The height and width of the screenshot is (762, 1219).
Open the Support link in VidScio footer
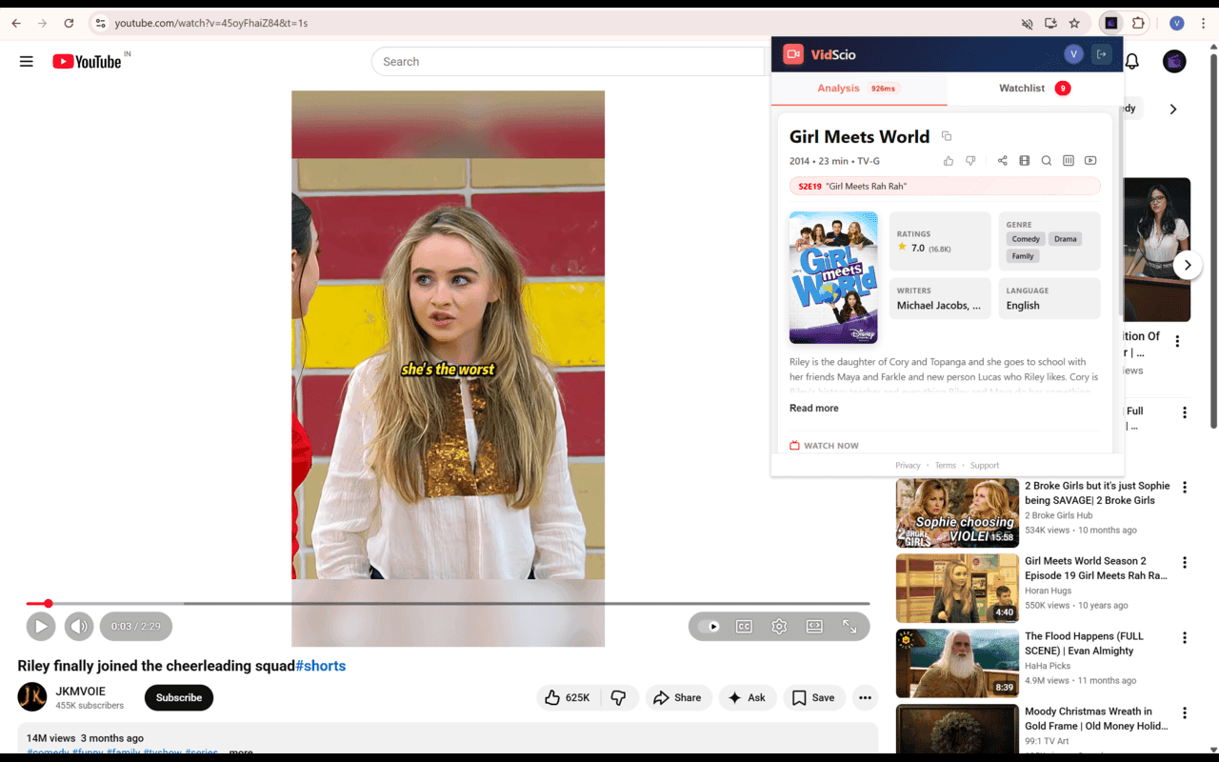click(x=985, y=466)
